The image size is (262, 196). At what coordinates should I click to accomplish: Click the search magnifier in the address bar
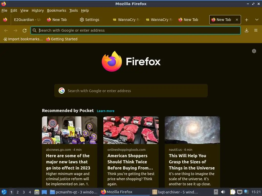pyautogui.click(x=35, y=30)
